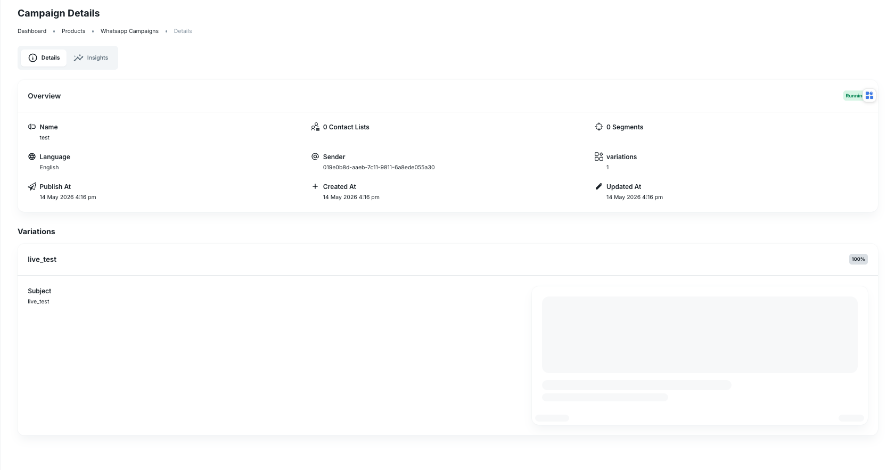This screenshot has width=895, height=470.
Task: Click the plus icon beside Created At
Action: pyautogui.click(x=315, y=186)
